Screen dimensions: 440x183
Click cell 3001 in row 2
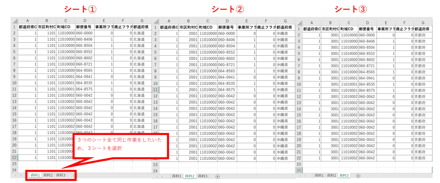[x=330, y=35]
